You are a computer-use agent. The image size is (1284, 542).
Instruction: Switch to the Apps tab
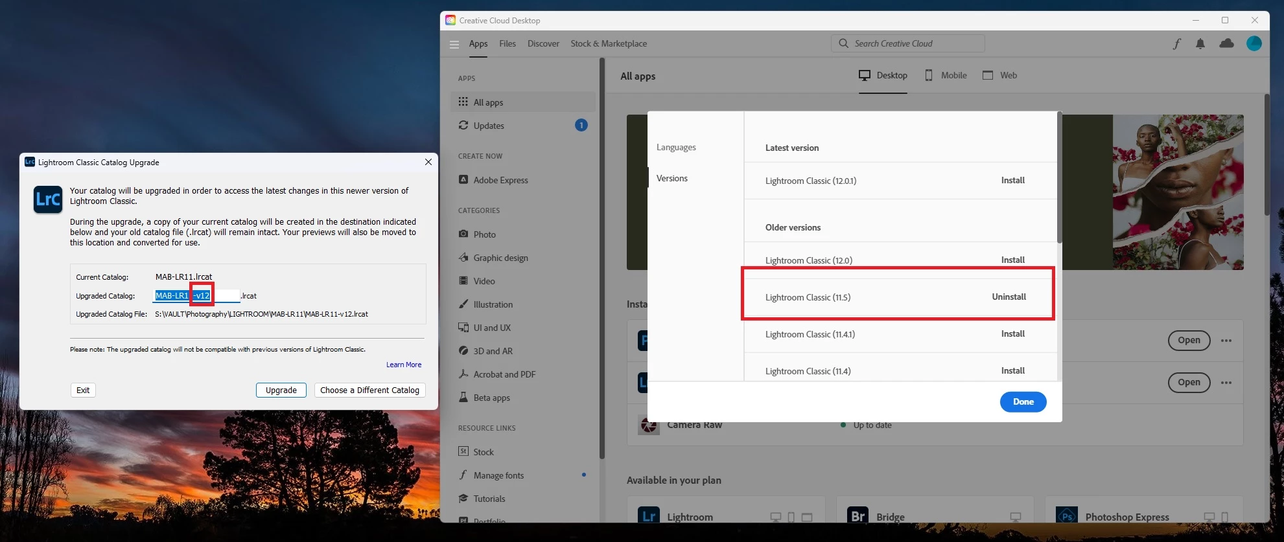[x=478, y=43]
